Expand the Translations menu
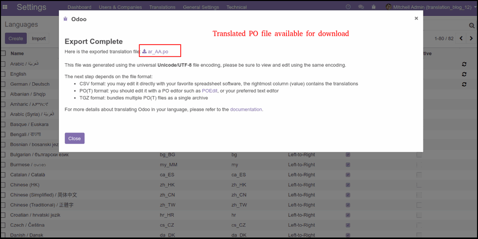478x239 pixels. (x=162, y=7)
